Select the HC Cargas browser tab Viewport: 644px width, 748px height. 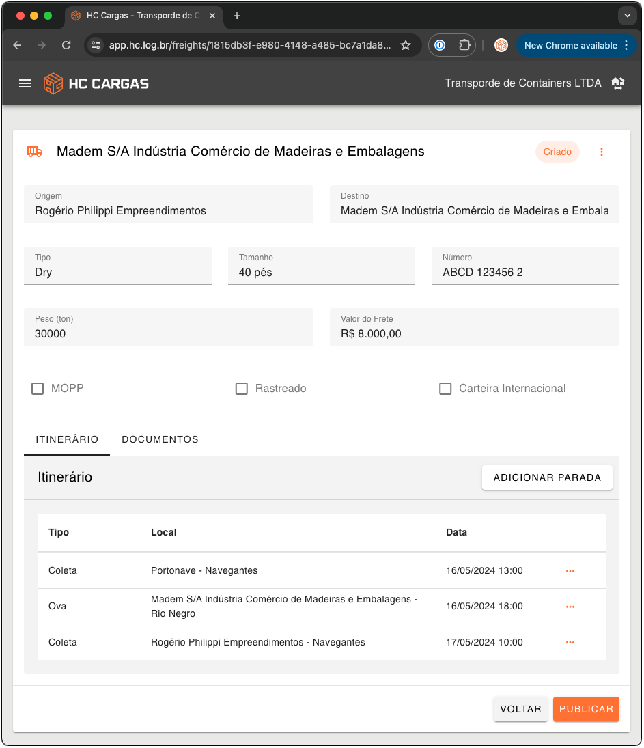point(143,16)
